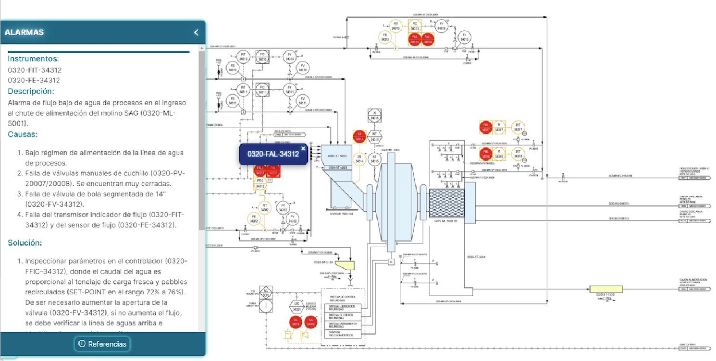Click the FIC 34313 controller symbol
716x361 pixels.
pos(415,25)
